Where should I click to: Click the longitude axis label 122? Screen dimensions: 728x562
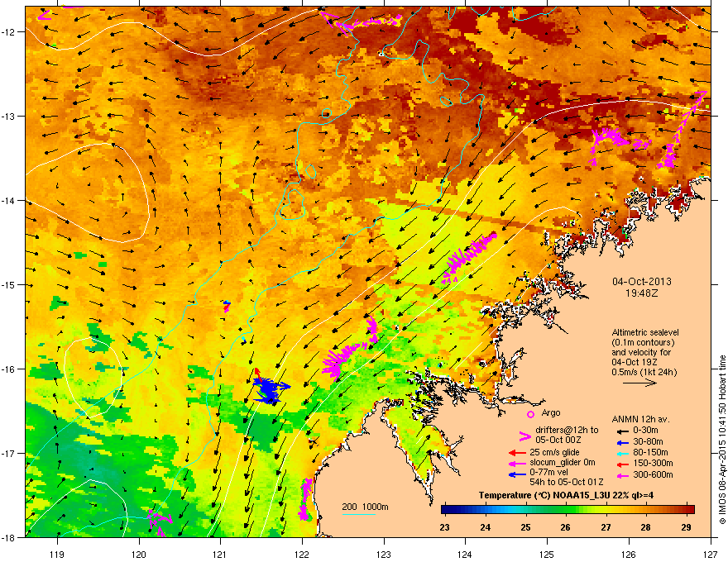[302, 554]
